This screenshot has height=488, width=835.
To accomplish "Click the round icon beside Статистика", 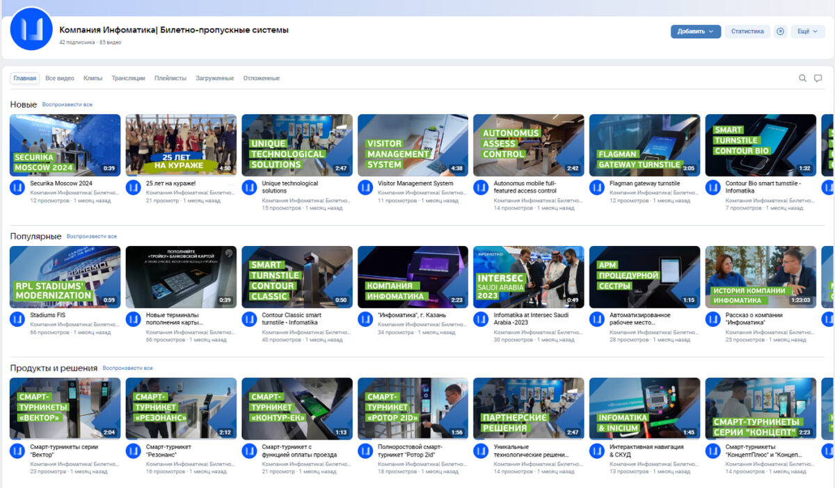I will tap(780, 31).
